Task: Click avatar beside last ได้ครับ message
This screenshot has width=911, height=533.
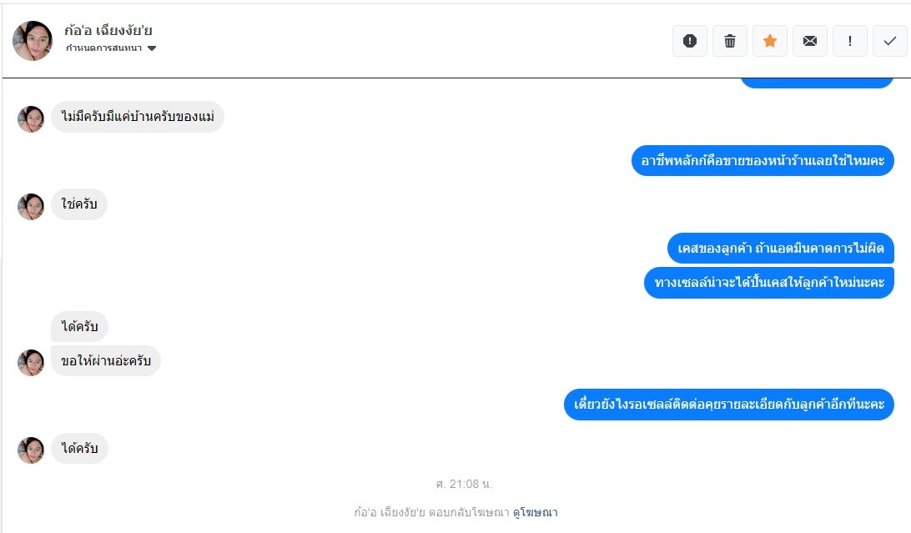Action: click(x=31, y=450)
